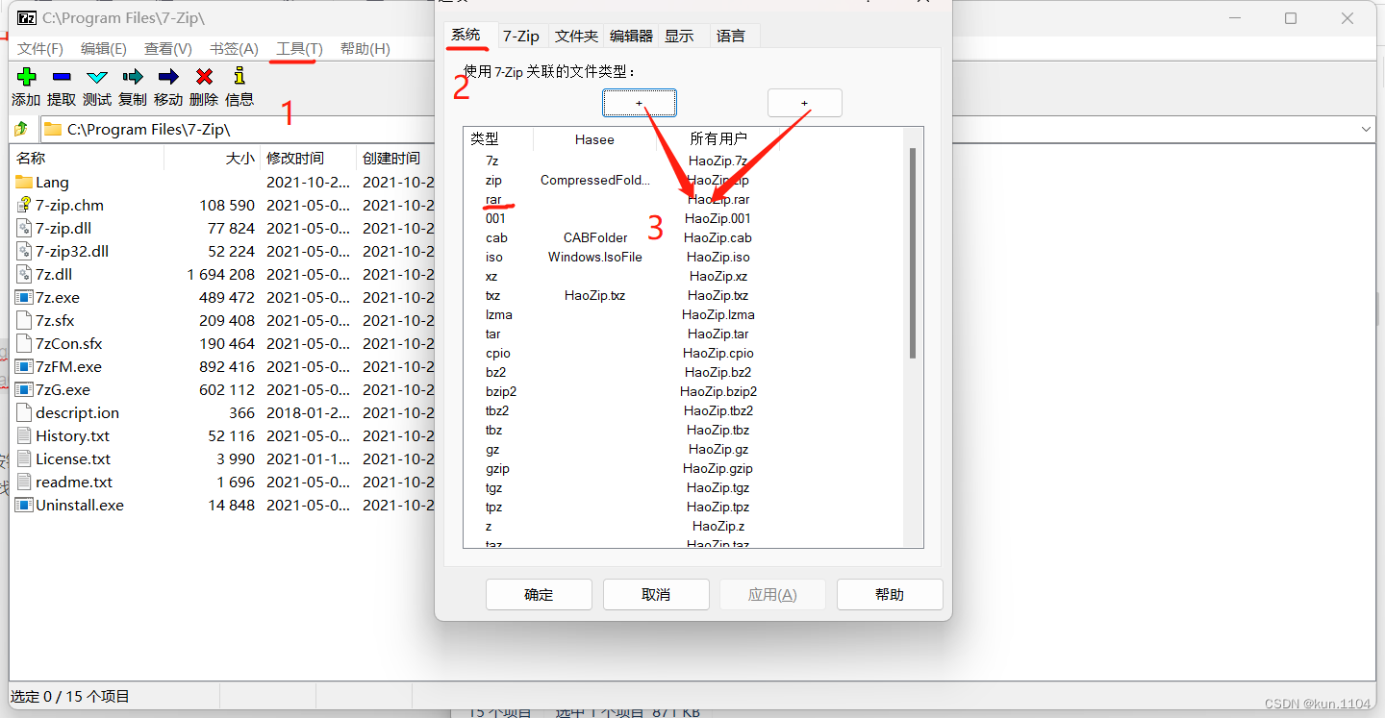Viewport: 1385px width, 718px height.
Task: Click the green plus 添加 (Add) icon
Action: tap(26, 77)
